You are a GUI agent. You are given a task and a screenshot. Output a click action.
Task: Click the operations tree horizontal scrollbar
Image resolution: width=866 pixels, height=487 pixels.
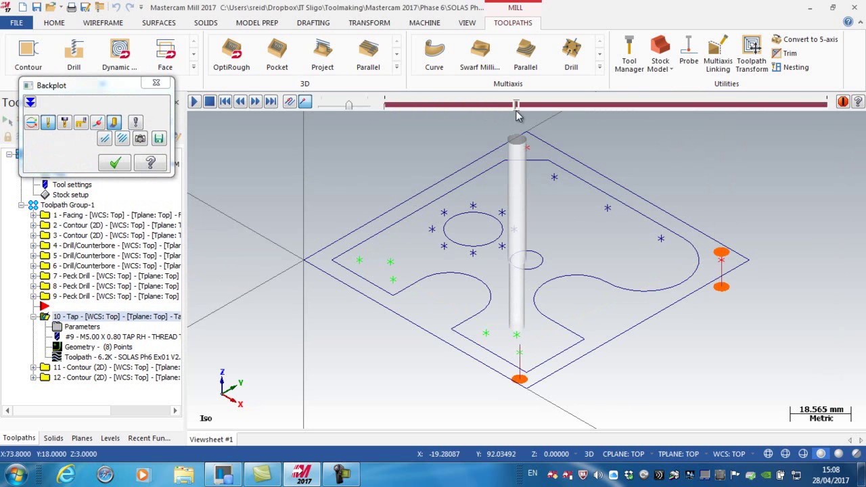tap(91, 411)
